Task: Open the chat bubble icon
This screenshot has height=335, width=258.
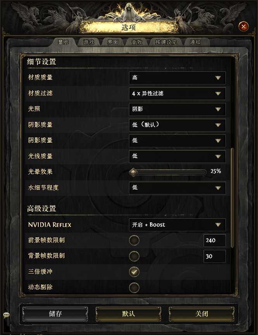Action: coord(6,315)
